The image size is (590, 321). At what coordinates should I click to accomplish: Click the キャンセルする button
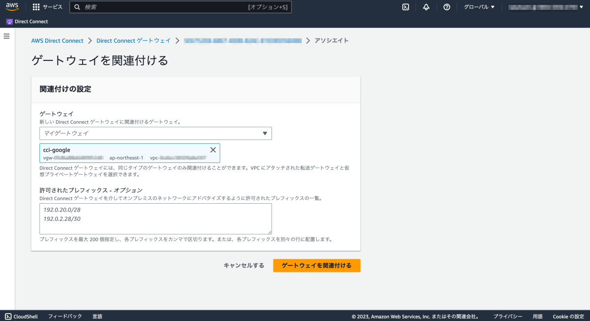pos(244,266)
